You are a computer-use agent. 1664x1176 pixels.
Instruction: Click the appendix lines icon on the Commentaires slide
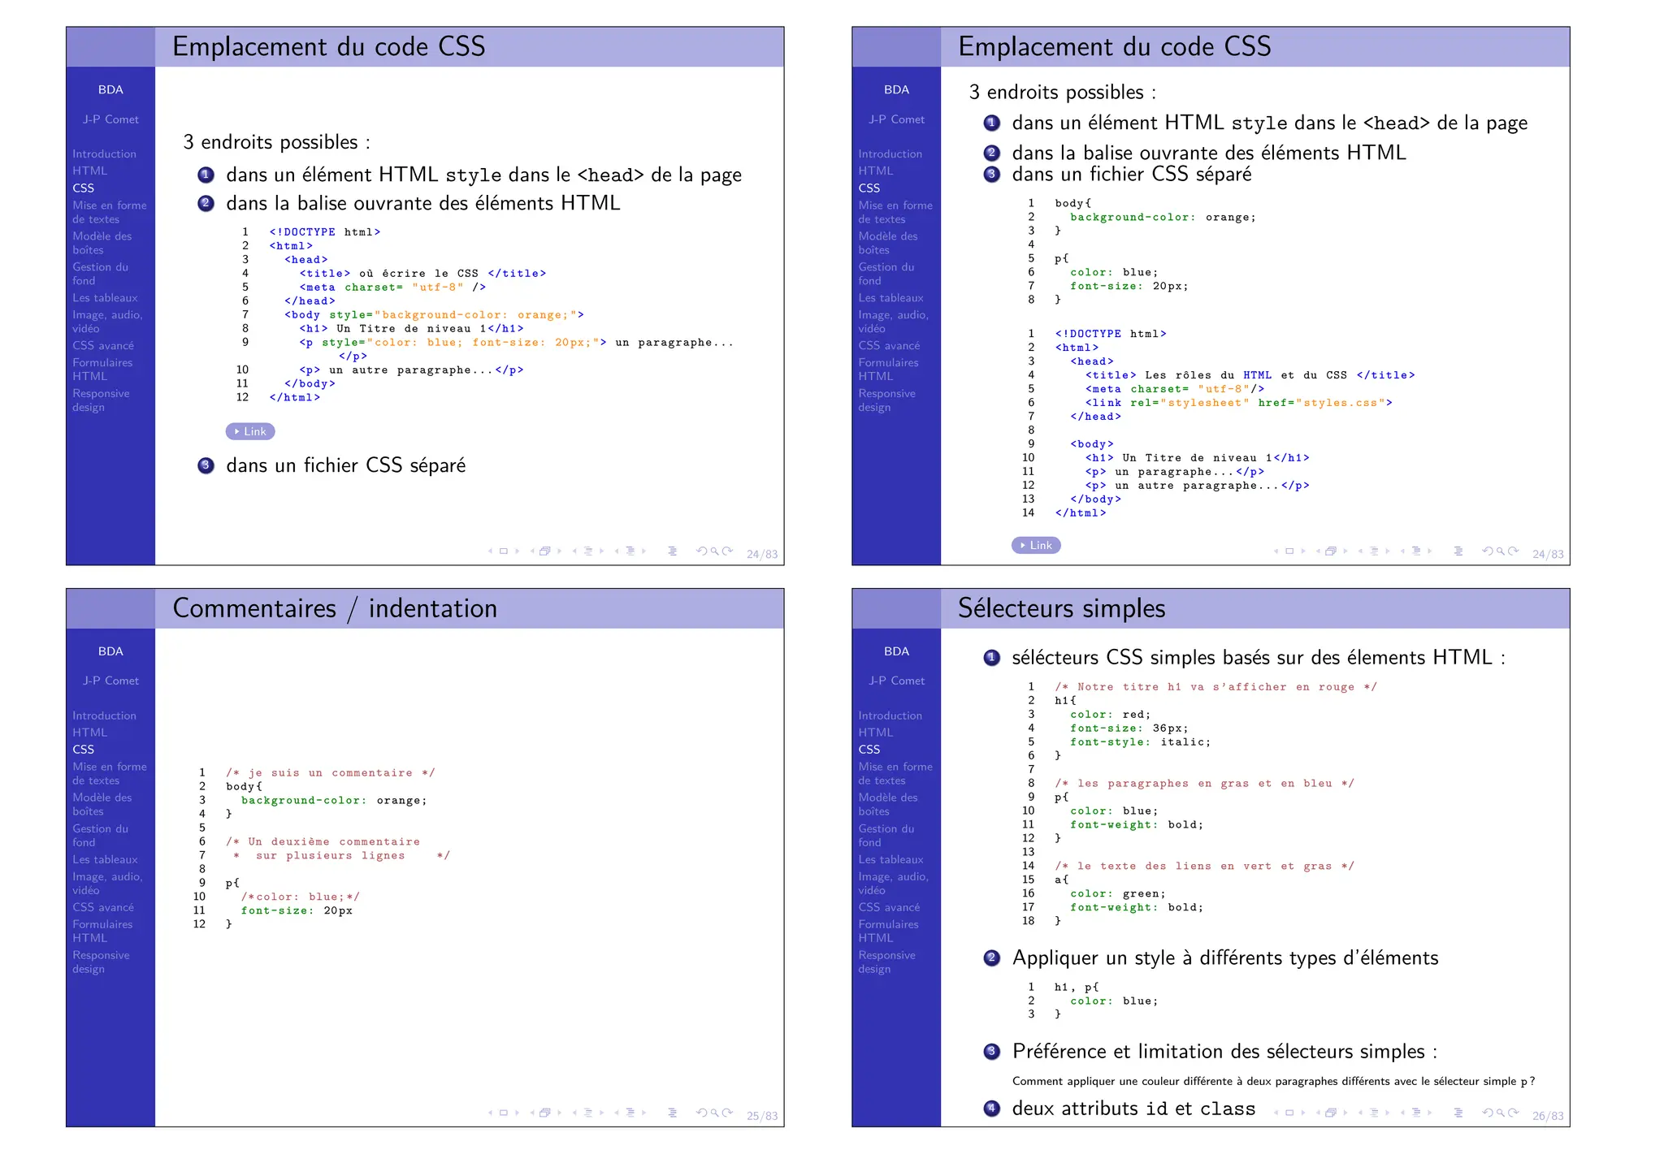[x=672, y=1113]
